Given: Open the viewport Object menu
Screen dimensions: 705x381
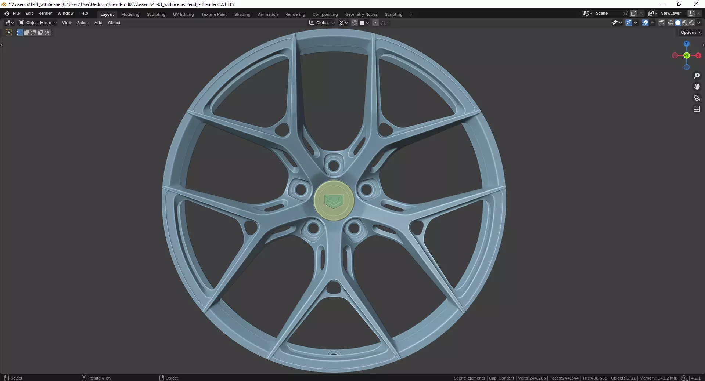Looking at the screenshot, I should 114,23.
